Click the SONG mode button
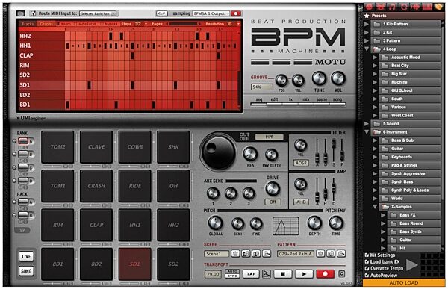This screenshot has height=289, width=448. click(26, 271)
